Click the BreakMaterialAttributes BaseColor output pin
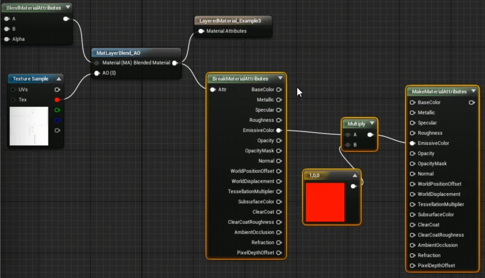Image resolution: width=485 pixels, height=278 pixels. click(279, 90)
